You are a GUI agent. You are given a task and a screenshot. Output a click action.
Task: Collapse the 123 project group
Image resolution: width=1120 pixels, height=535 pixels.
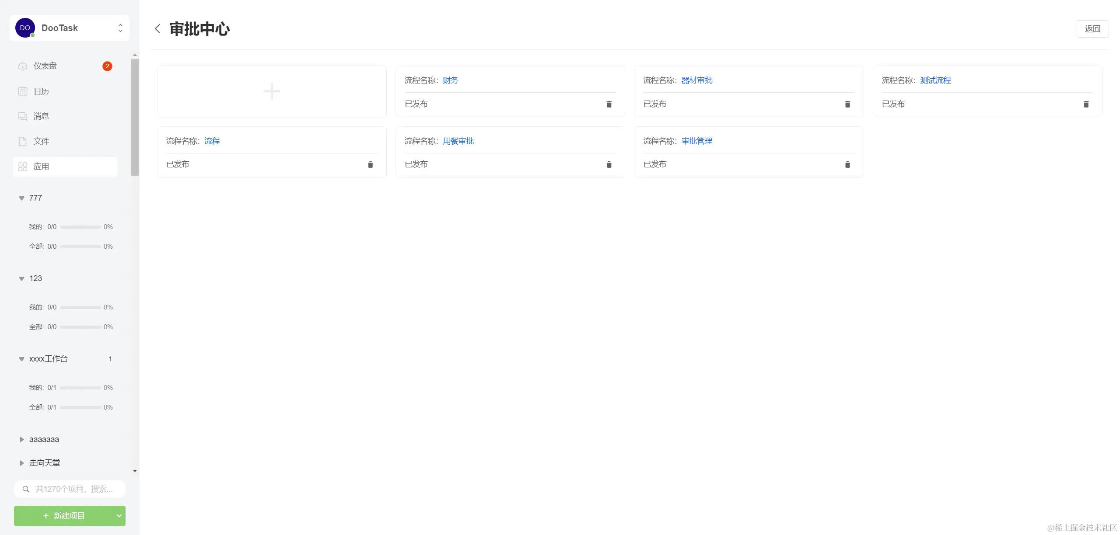[x=21, y=278]
